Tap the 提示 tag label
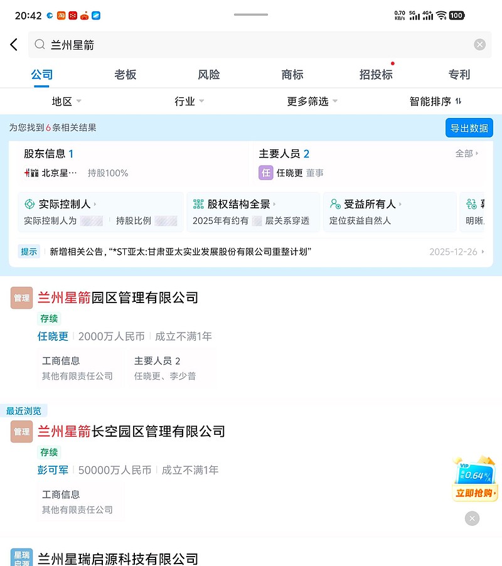Viewport: 502px width, 566px height. (28, 252)
